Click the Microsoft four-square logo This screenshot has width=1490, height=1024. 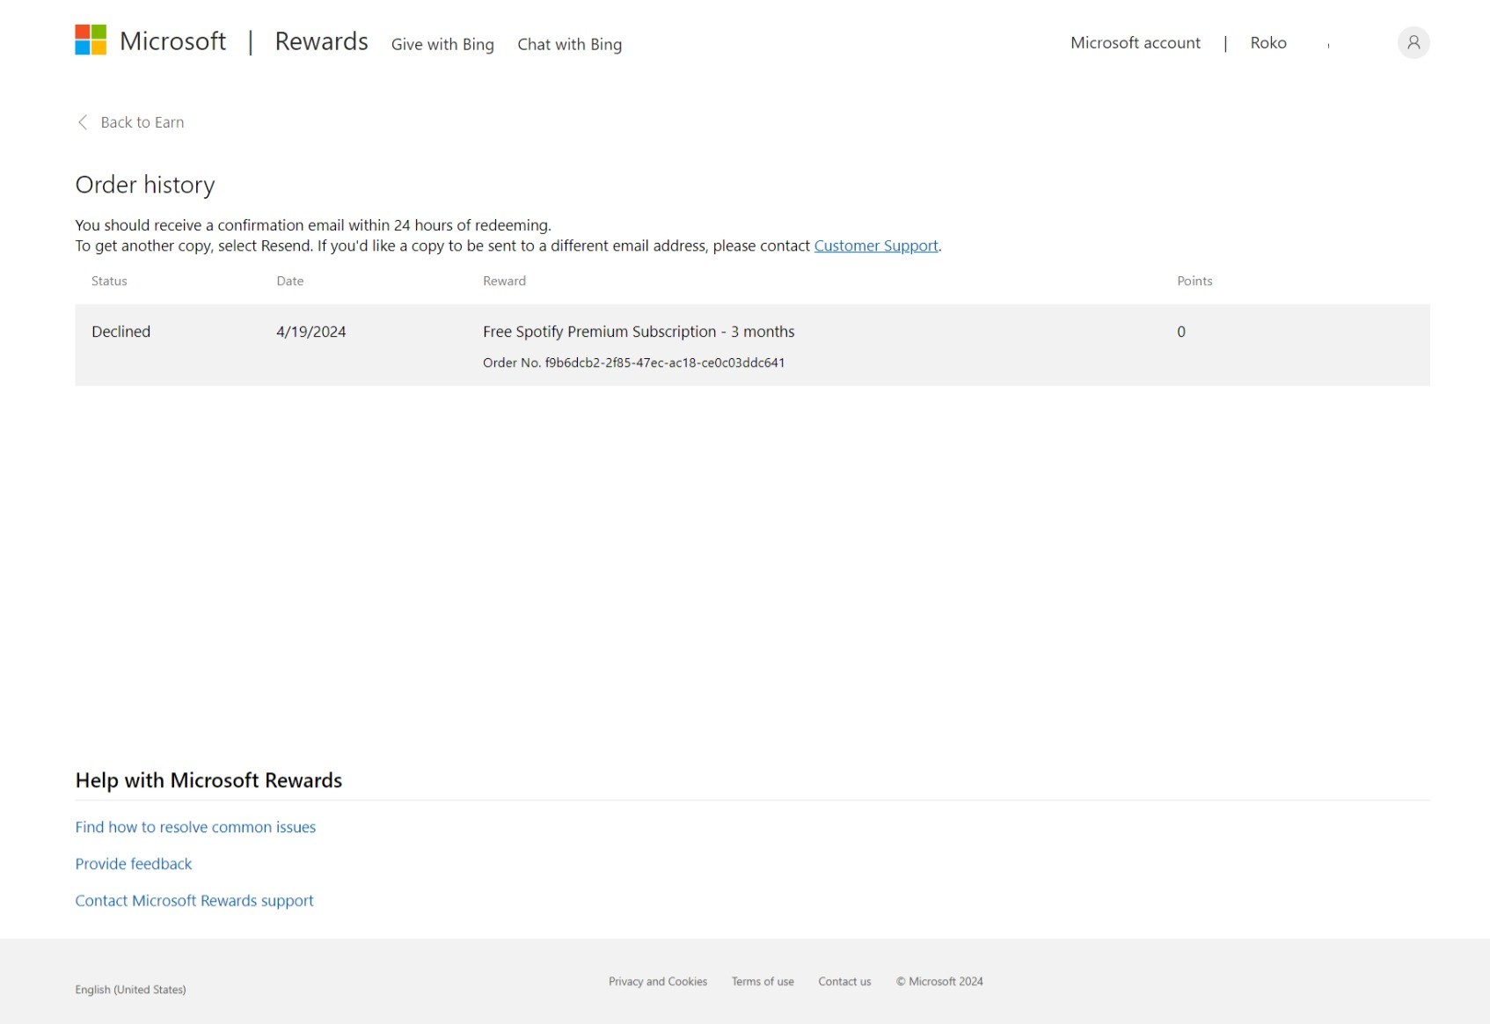[91, 40]
